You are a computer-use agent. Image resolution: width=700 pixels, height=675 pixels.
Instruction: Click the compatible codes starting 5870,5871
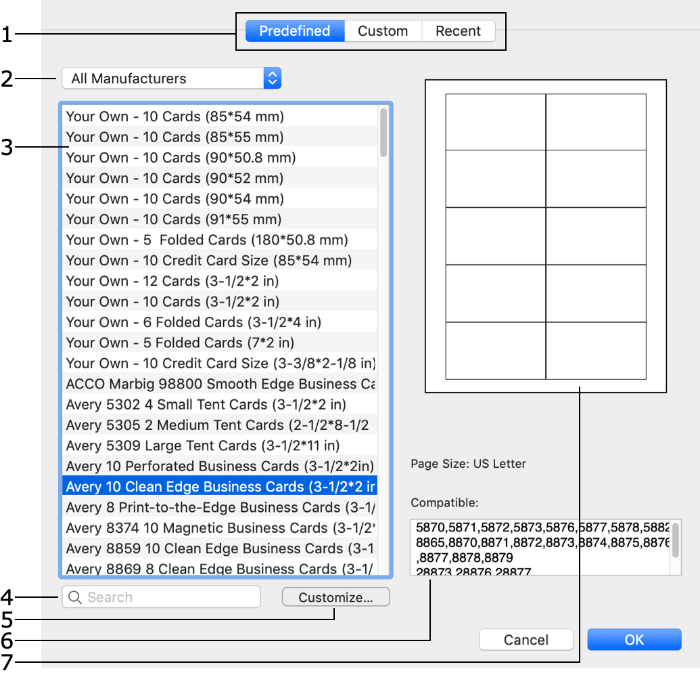pyautogui.click(x=542, y=527)
